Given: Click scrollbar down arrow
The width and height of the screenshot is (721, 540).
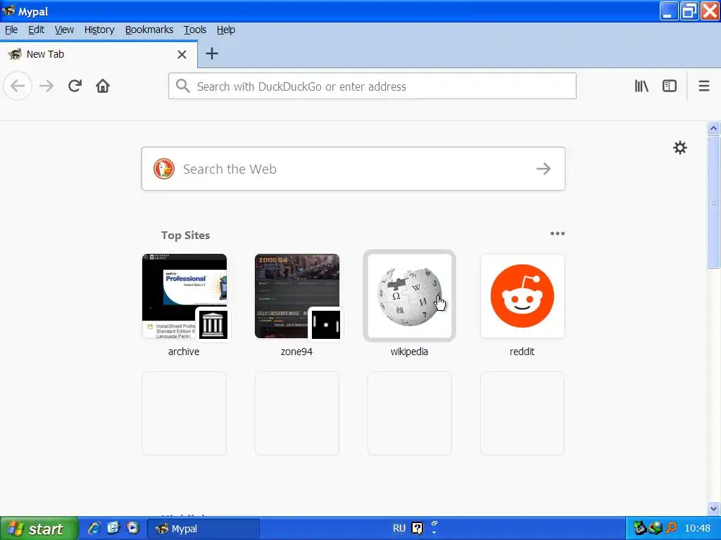Looking at the screenshot, I should (714, 508).
